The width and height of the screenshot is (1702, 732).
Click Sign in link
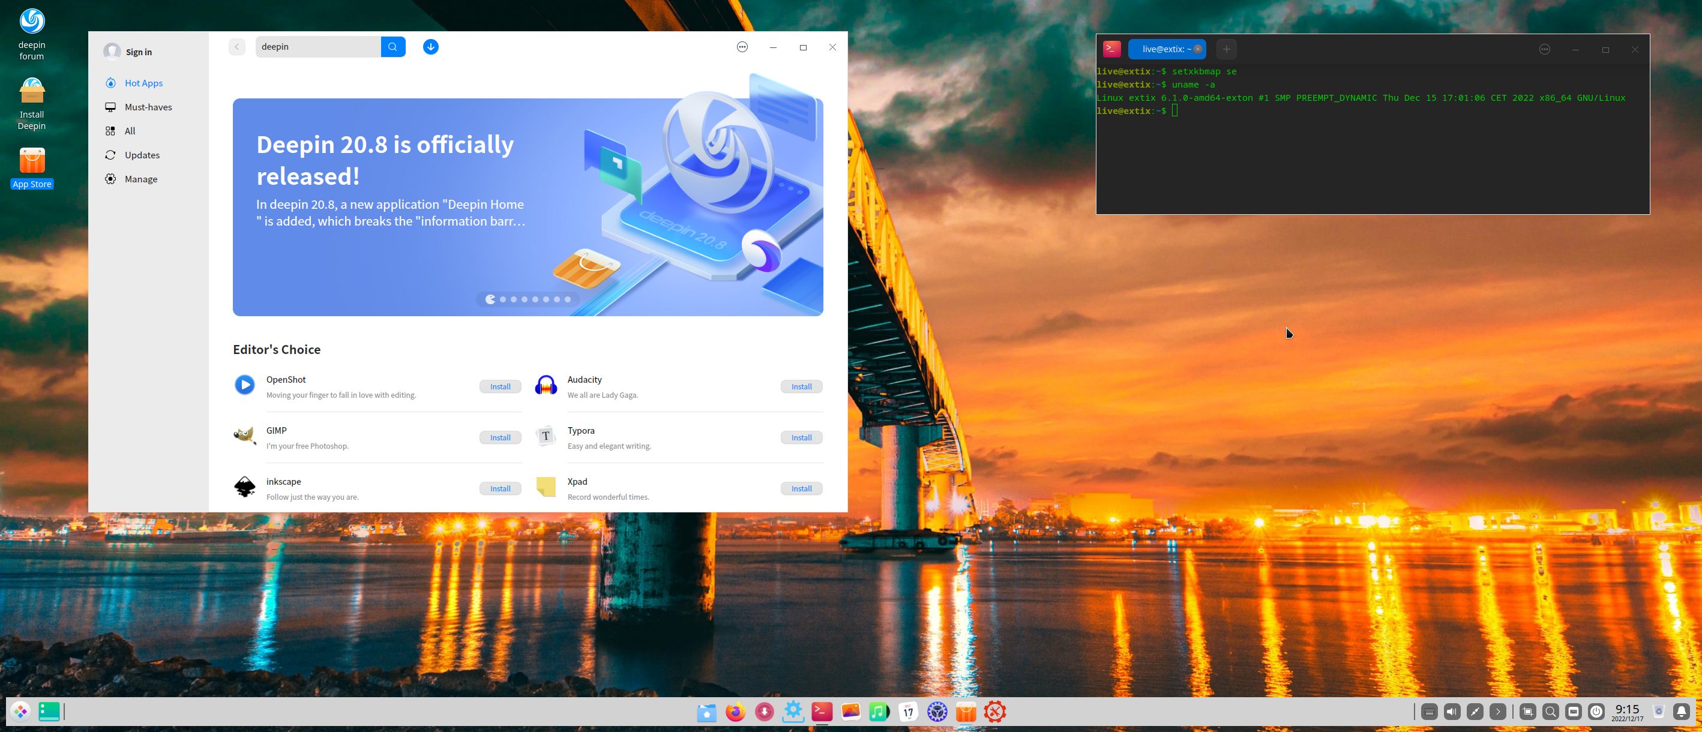tap(139, 52)
